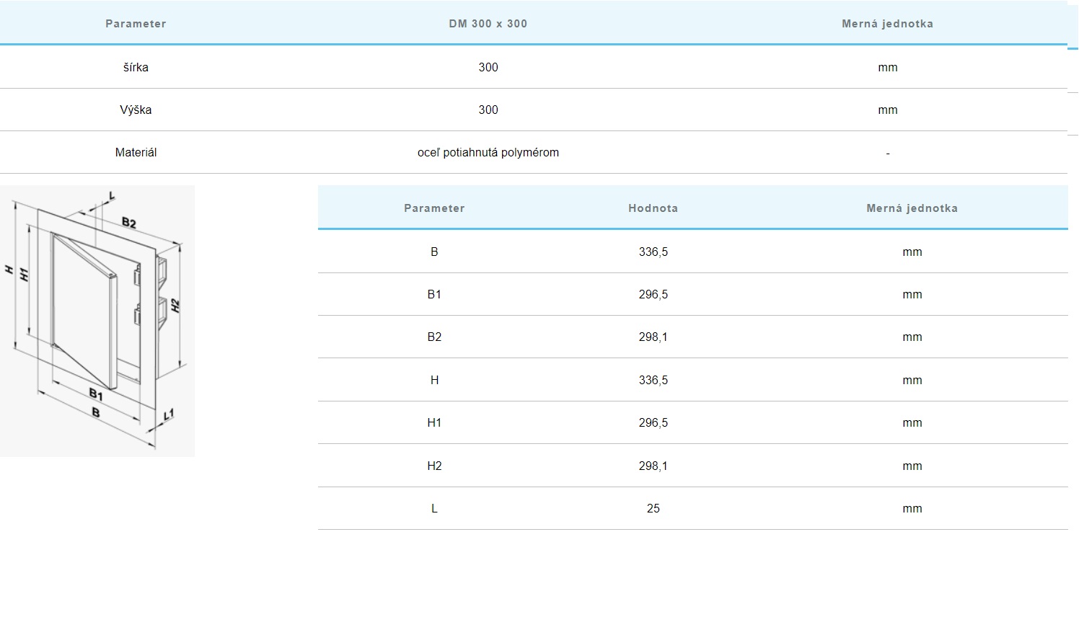The width and height of the screenshot is (1079, 617).
Task: Select the 'B1' parameter cell in the table
Action: point(434,294)
